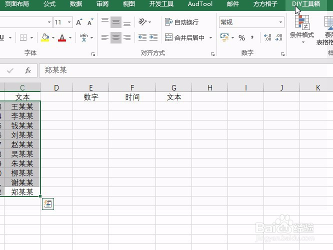Screen dimensions: 333x250
Task: Apply red font color to text
Action: [62, 37]
